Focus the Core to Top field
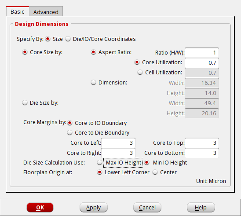This screenshot has width=241, height=216. click(x=202, y=143)
